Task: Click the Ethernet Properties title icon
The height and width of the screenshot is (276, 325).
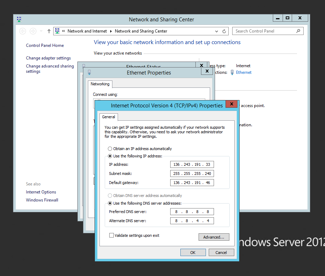Action: point(89,72)
